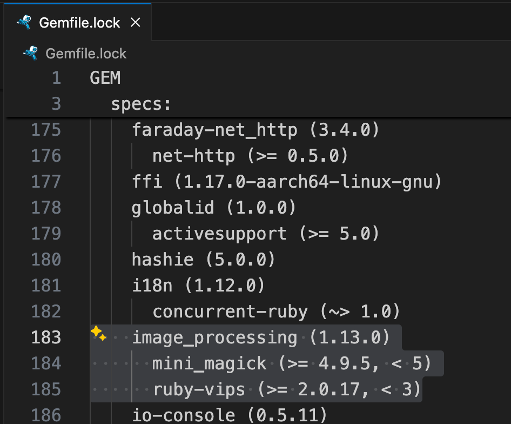The image size is (511, 424).
Task: Click on the activesupport dependency text
Action: (219, 234)
